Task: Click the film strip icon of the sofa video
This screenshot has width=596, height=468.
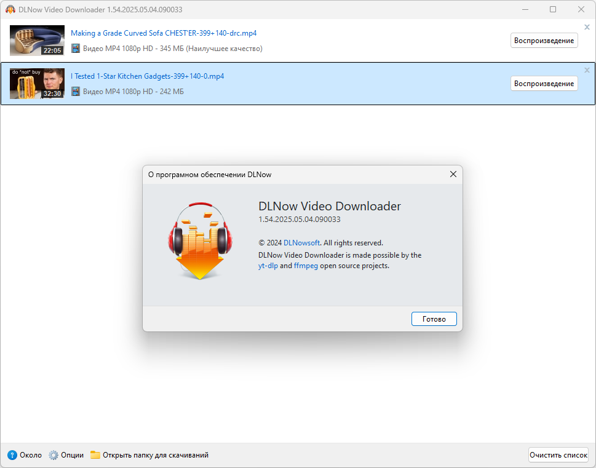Action: (x=76, y=49)
